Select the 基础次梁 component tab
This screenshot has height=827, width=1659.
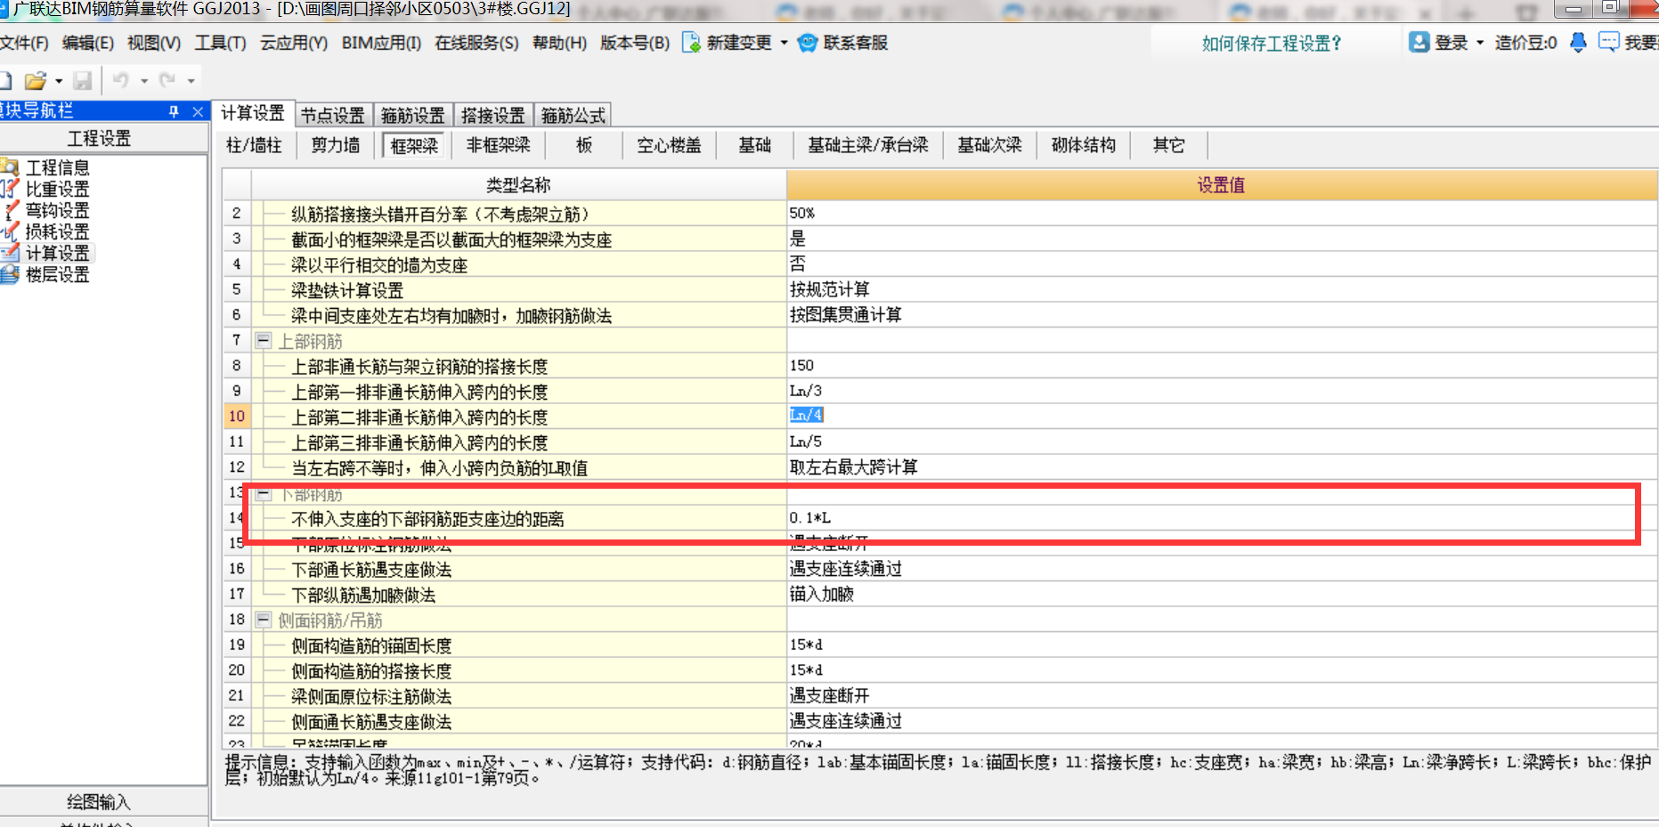click(989, 145)
